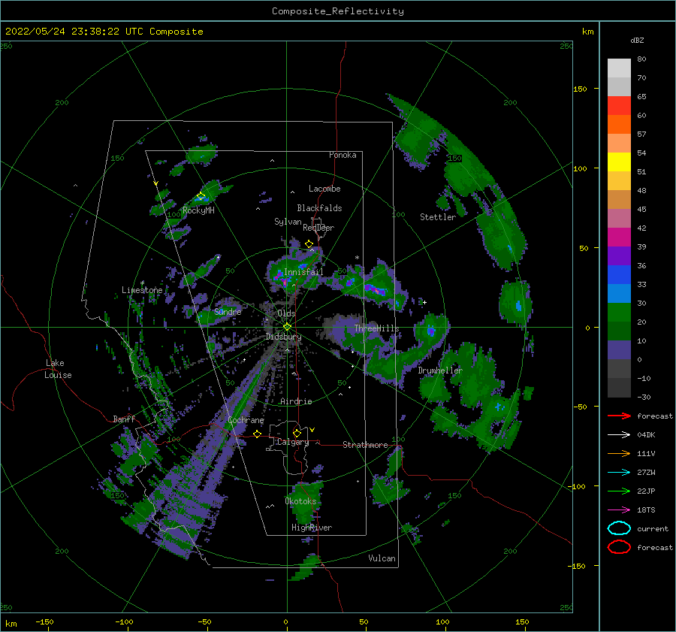Screen dimensions: 676x632
Task: Click the bright green 30 dBZ swatch
Action: pyautogui.click(x=619, y=313)
